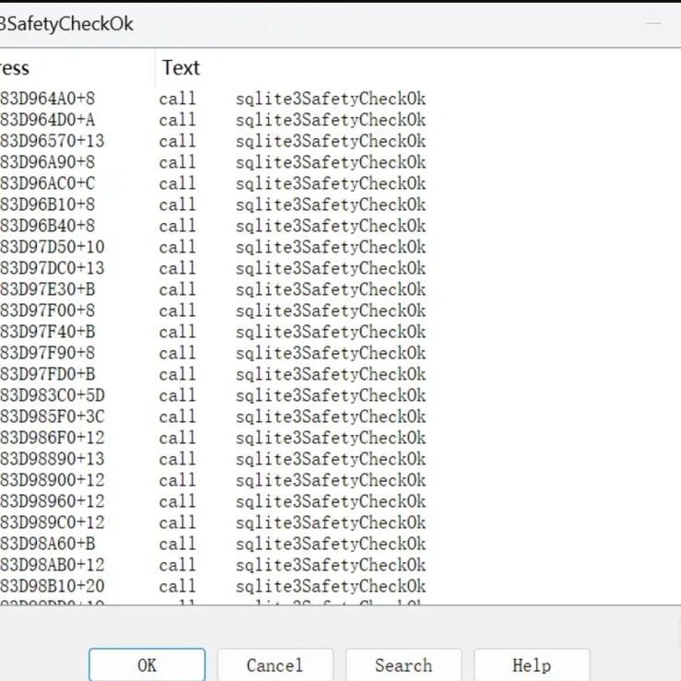
Task: Select the row with address 83D96AC0+C
Action: coord(341,183)
